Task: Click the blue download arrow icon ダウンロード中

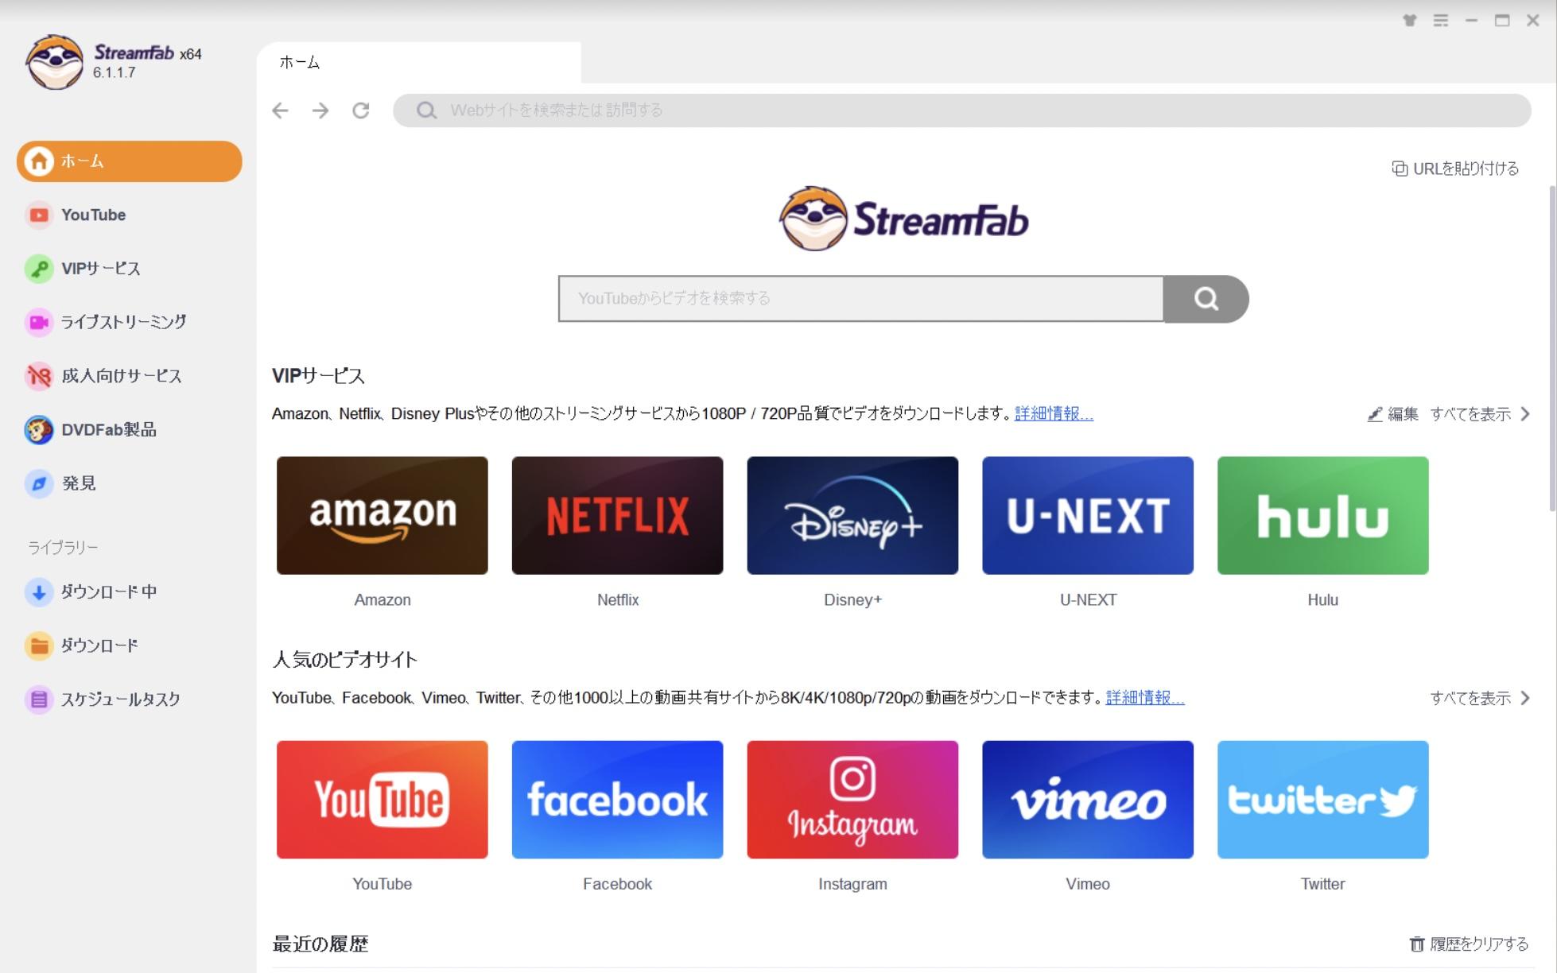Action: [x=39, y=592]
